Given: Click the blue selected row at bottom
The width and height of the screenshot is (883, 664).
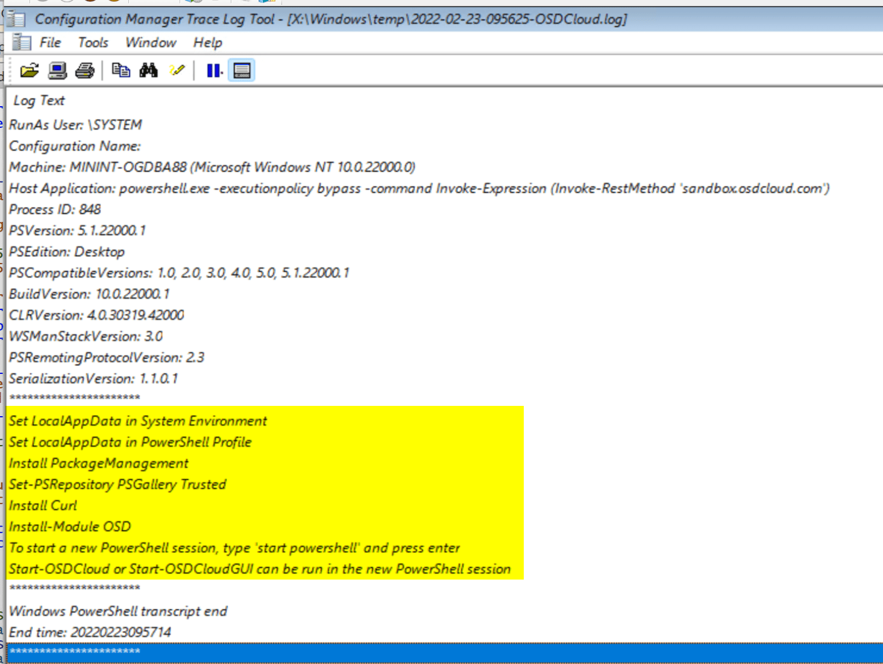Looking at the screenshot, I should point(241,652).
